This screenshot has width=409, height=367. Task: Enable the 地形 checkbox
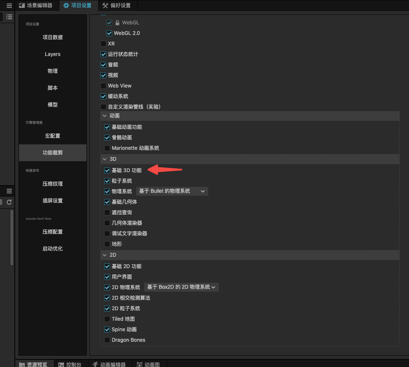pos(107,244)
